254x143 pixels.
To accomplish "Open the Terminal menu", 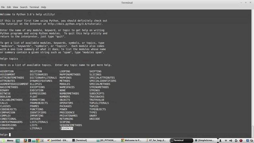I will click(34, 7).
